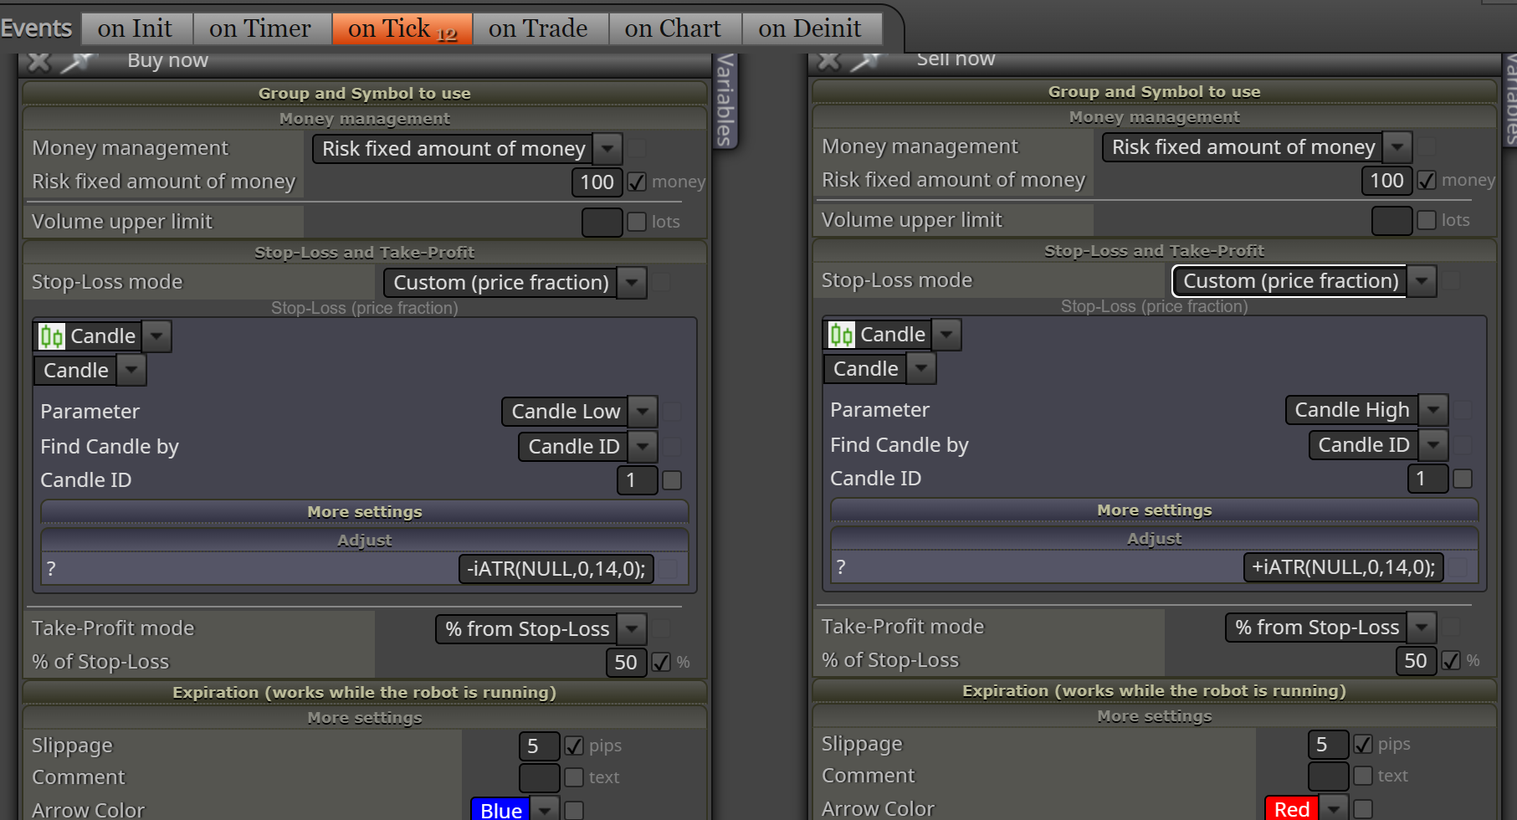This screenshot has height=820, width=1517.
Task: Open Buy now Candle Low parameter dropdown
Action: pos(579,412)
